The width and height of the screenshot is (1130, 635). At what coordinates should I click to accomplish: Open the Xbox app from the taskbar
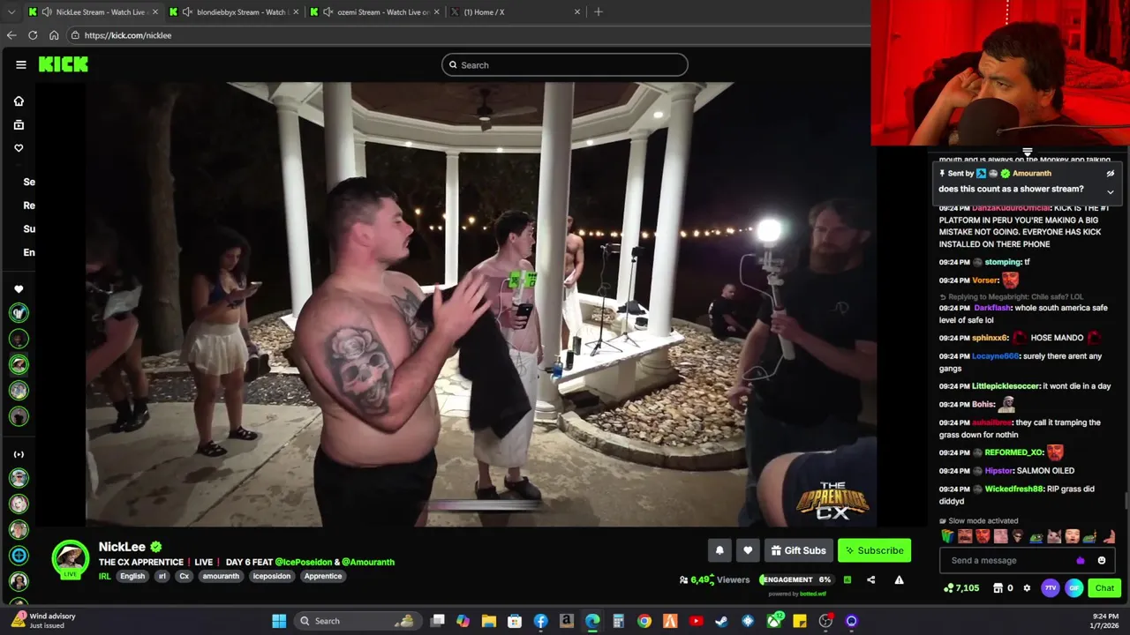pyautogui.click(x=773, y=621)
